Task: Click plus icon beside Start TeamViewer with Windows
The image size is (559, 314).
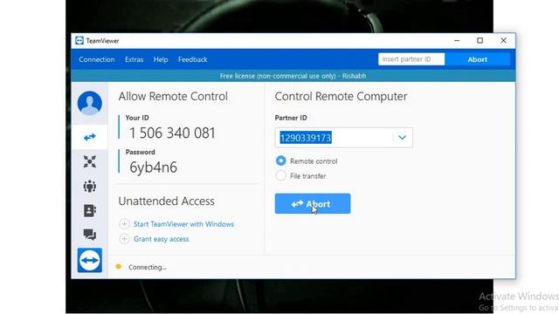Action: click(x=124, y=224)
